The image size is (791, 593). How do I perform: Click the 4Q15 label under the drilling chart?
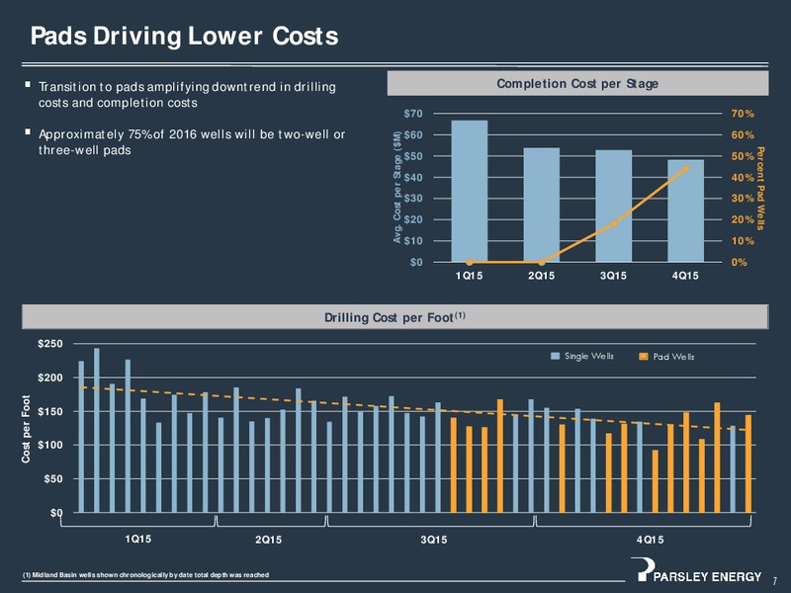tap(651, 540)
